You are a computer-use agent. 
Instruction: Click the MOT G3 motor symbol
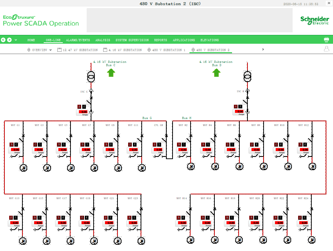47,168
